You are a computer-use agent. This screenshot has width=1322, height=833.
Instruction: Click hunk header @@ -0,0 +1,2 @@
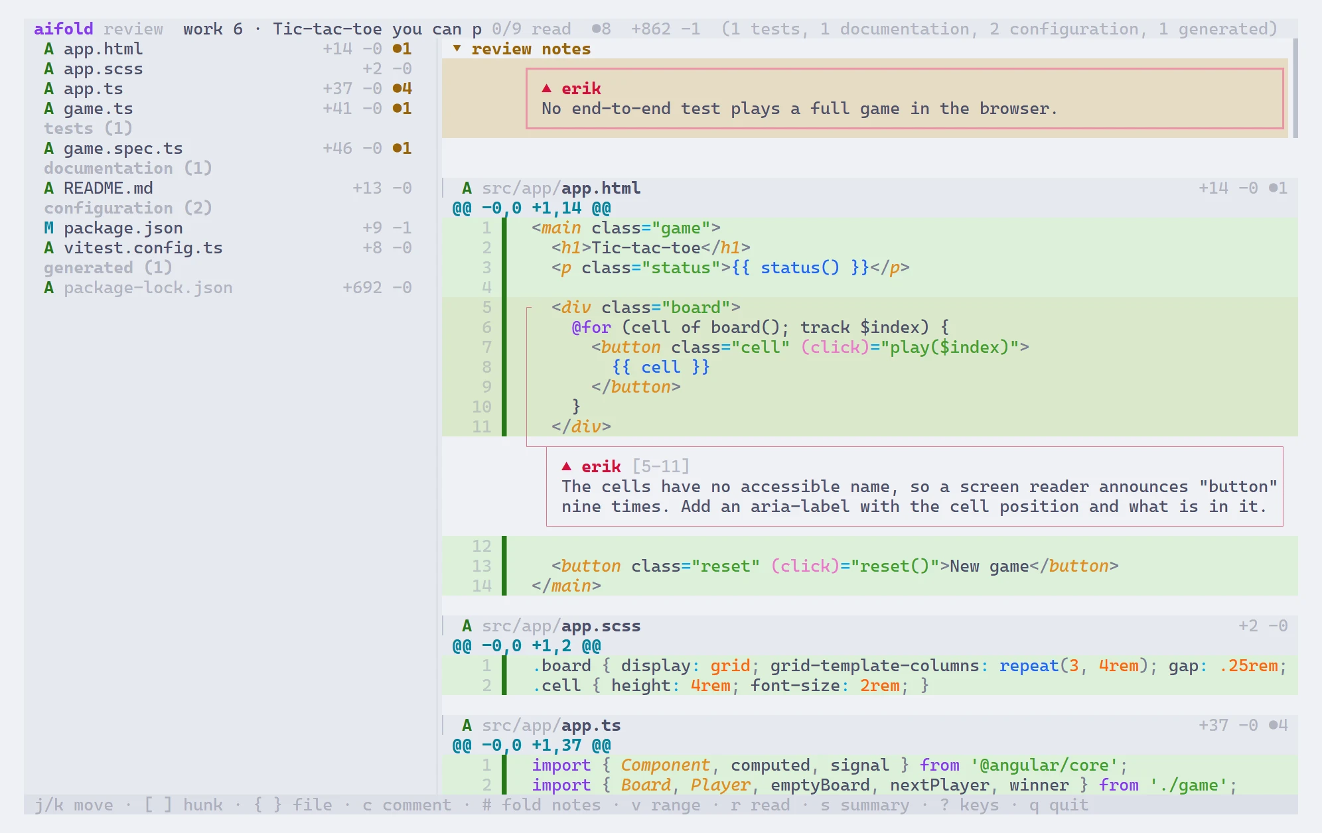click(526, 646)
